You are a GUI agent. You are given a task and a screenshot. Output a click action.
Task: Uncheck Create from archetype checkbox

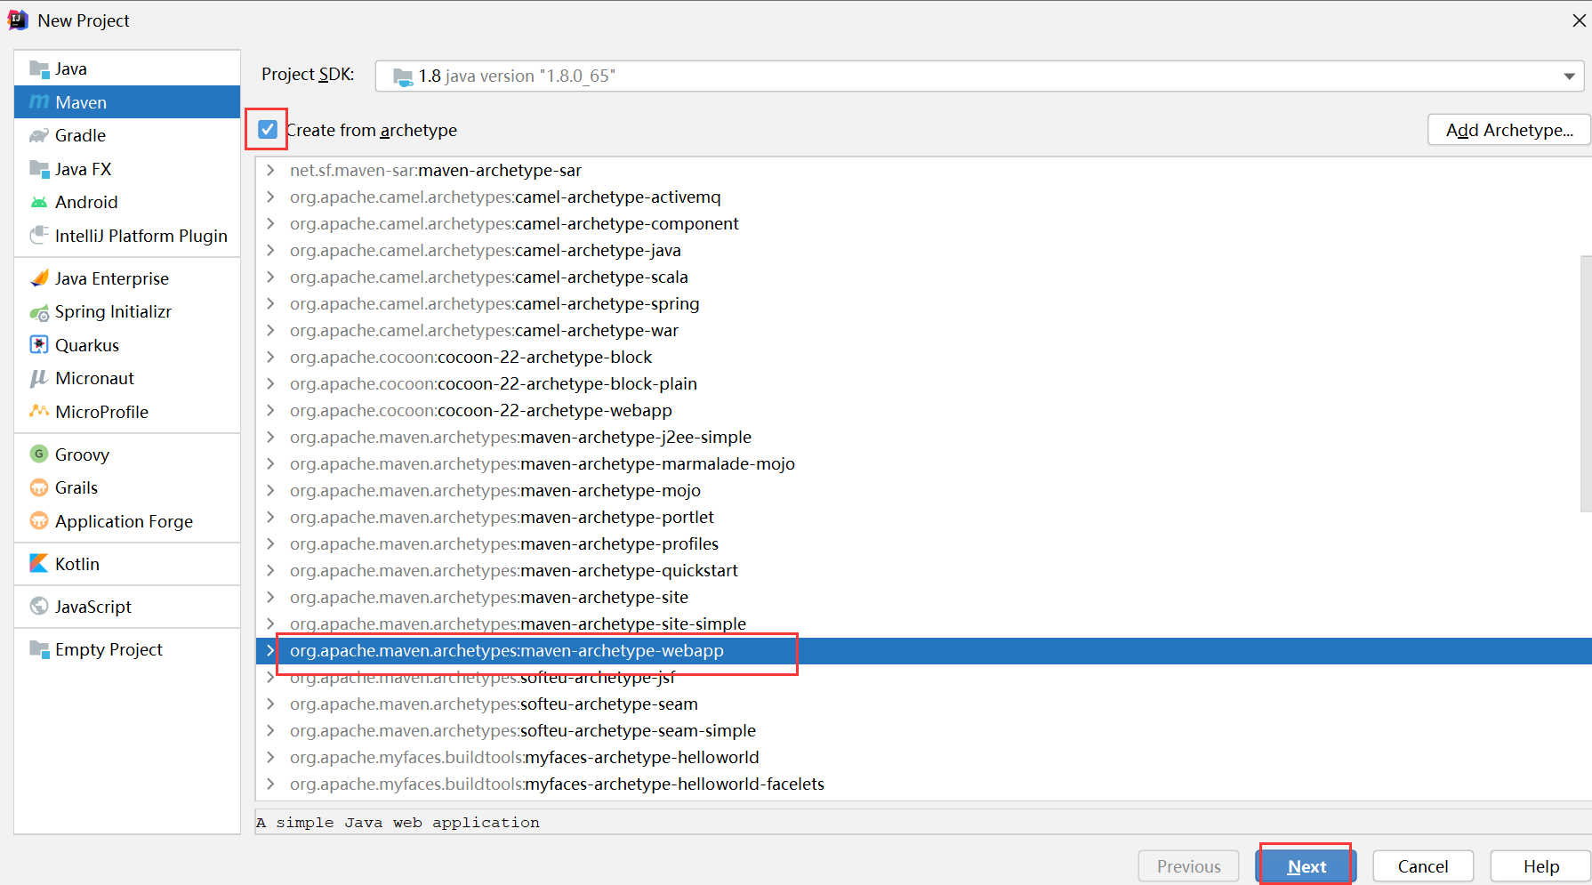pos(267,130)
